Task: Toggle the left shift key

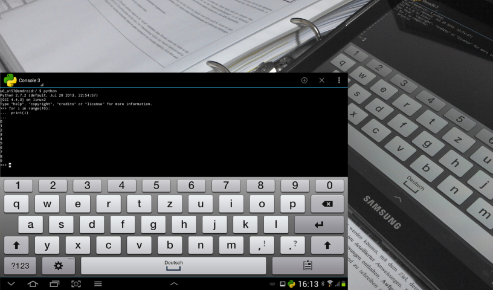Action: click(x=16, y=245)
